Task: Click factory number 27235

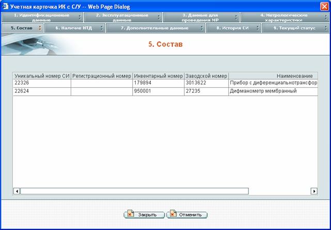Action: click(x=206, y=91)
